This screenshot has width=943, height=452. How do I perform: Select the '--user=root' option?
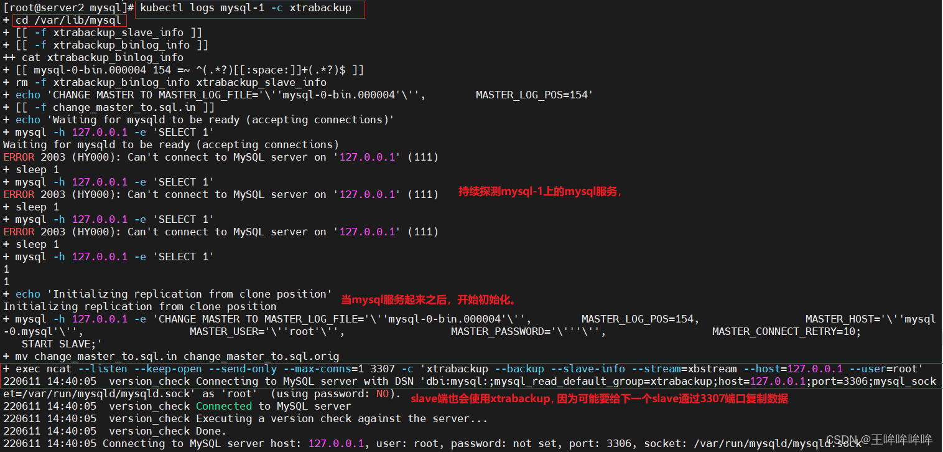pyautogui.click(x=883, y=369)
